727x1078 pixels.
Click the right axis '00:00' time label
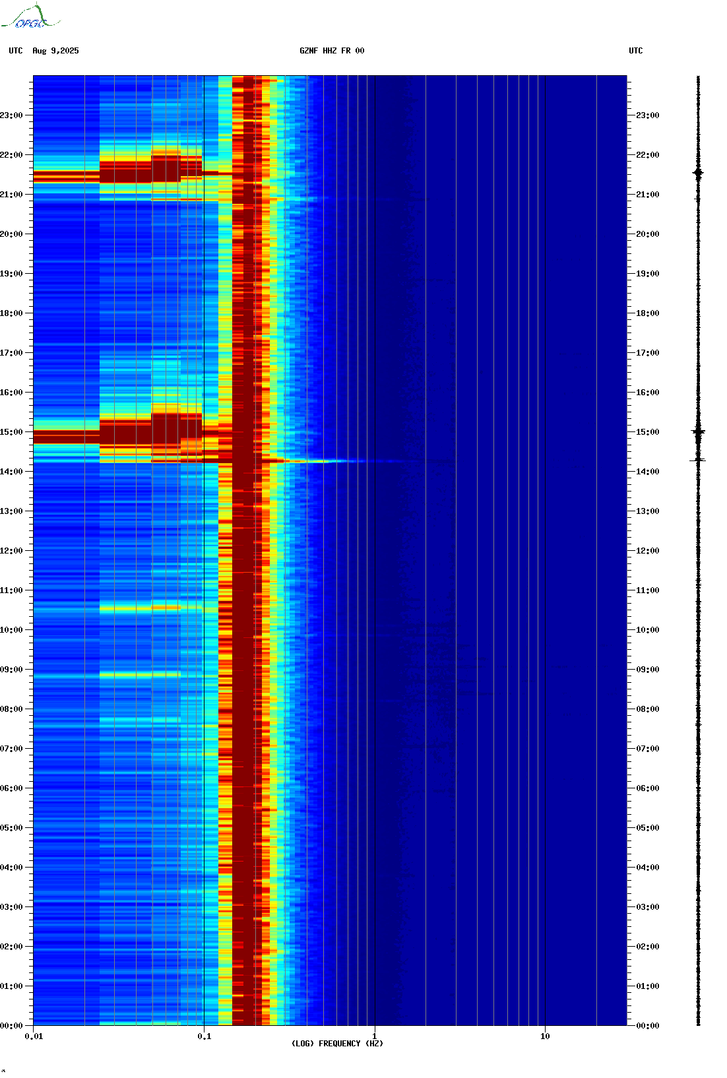(x=647, y=1026)
